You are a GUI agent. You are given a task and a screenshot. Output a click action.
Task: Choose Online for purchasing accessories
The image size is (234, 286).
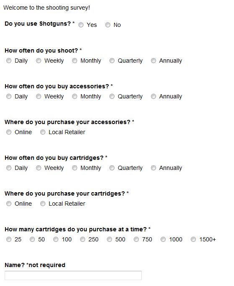[9, 132]
